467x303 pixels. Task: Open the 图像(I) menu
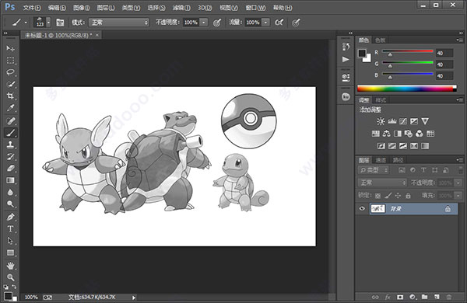81,8
